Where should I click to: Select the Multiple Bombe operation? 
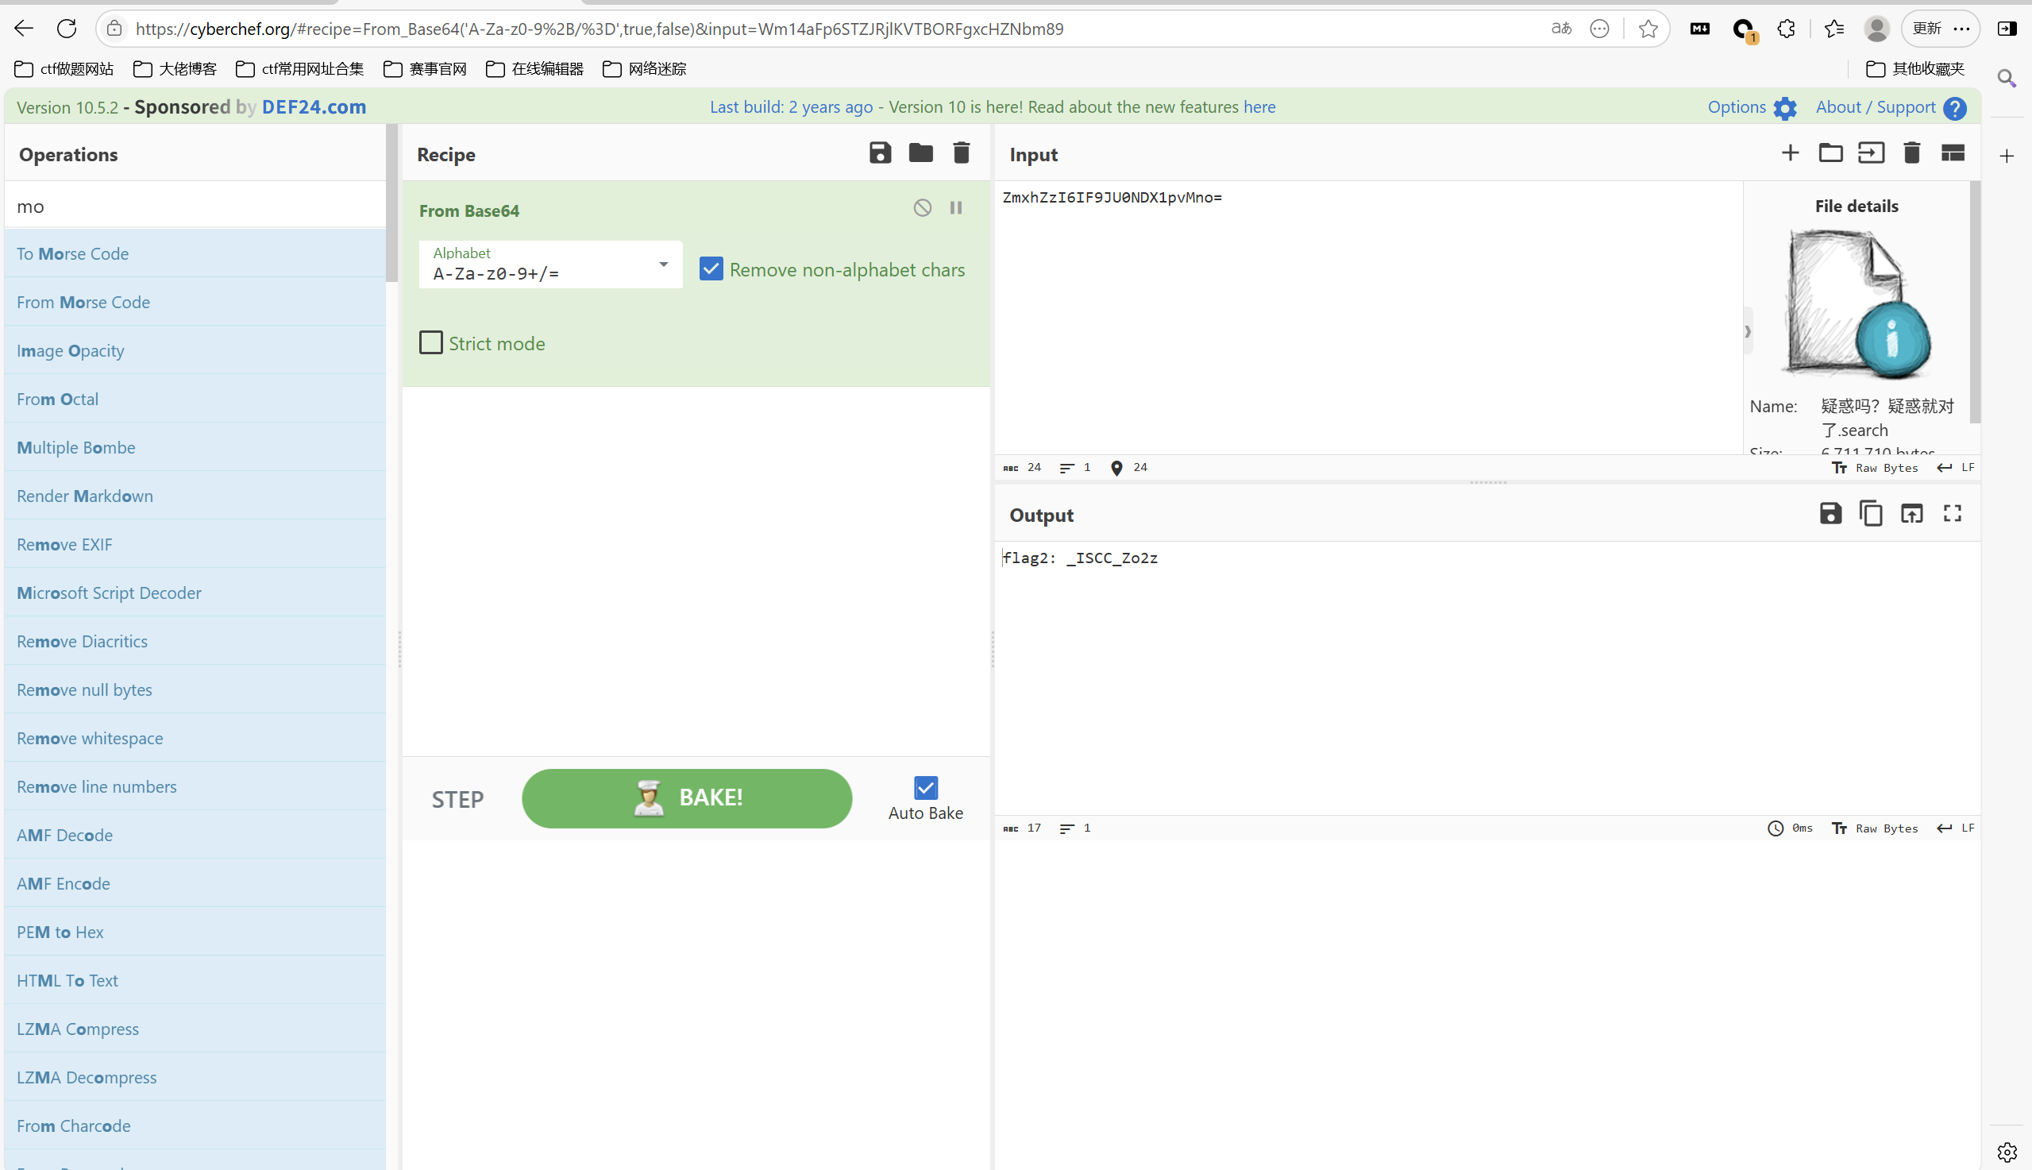click(x=195, y=446)
